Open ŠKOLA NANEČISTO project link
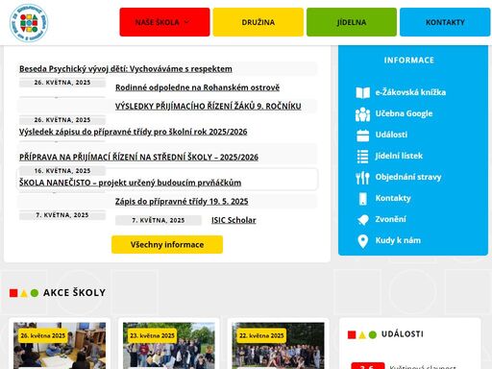The image size is (492, 369). 130,183
